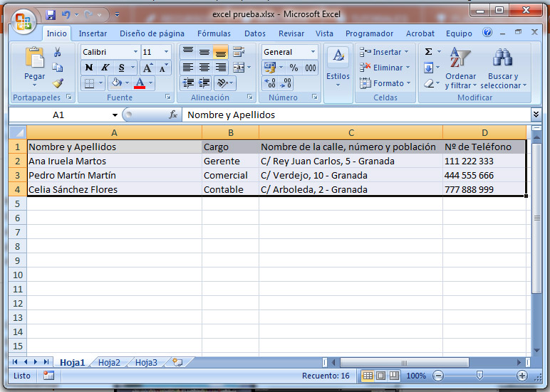Click the Office button logo
The height and width of the screenshot is (392, 550).
[24, 19]
